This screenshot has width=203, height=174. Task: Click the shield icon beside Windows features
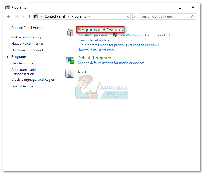(115, 35)
